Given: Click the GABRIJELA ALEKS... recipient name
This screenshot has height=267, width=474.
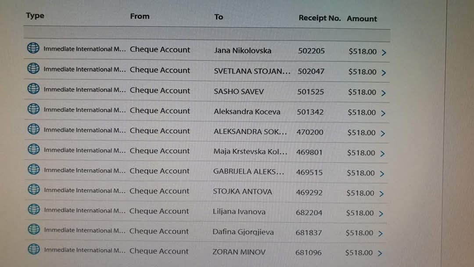Looking at the screenshot, I should tap(248, 172).
